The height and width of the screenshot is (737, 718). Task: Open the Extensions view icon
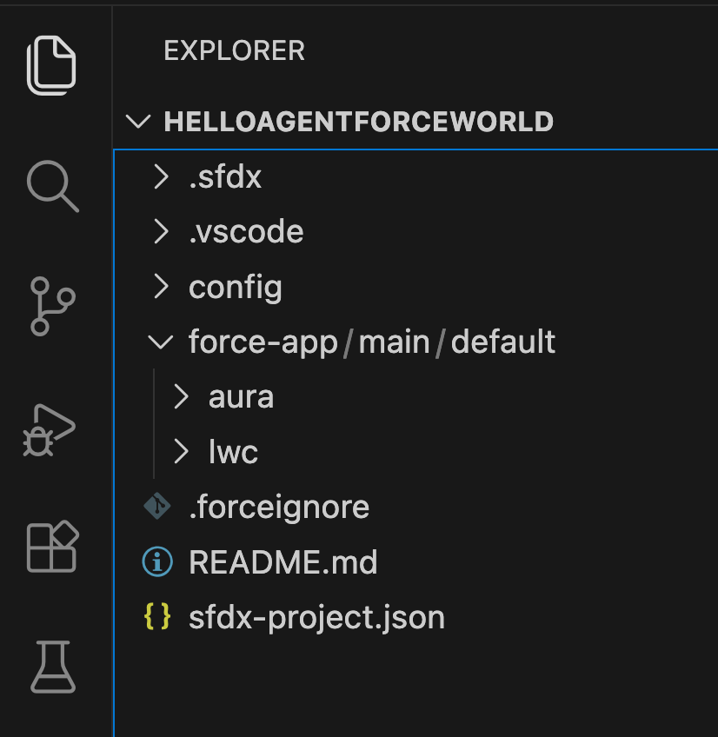click(x=53, y=548)
